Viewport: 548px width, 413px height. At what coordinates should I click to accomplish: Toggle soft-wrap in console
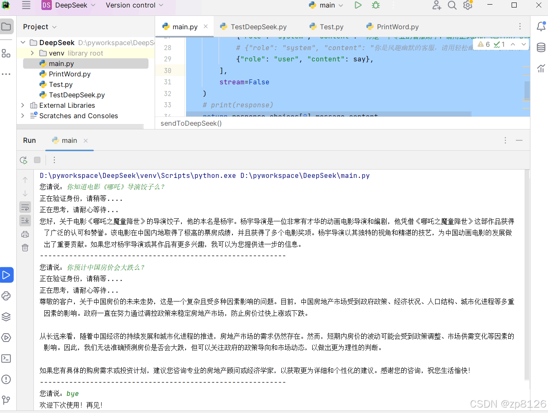(25, 207)
